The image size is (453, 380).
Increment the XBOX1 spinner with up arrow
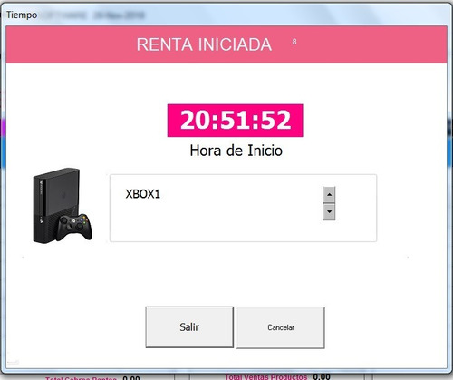329,194
